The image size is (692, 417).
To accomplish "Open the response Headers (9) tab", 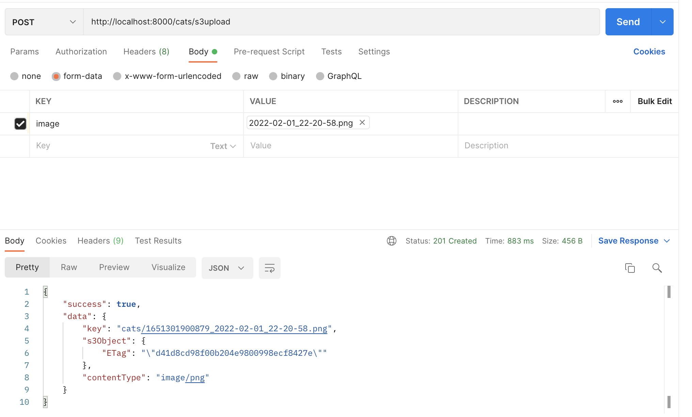I will point(100,241).
